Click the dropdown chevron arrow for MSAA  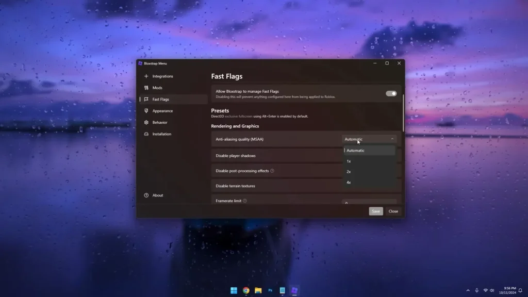point(392,139)
